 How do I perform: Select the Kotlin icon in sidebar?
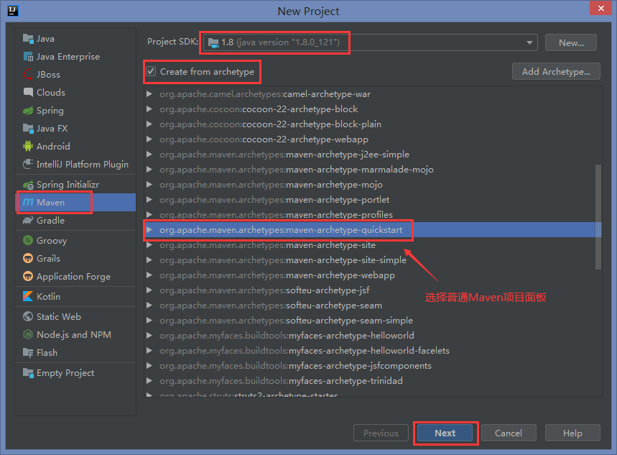[28, 297]
